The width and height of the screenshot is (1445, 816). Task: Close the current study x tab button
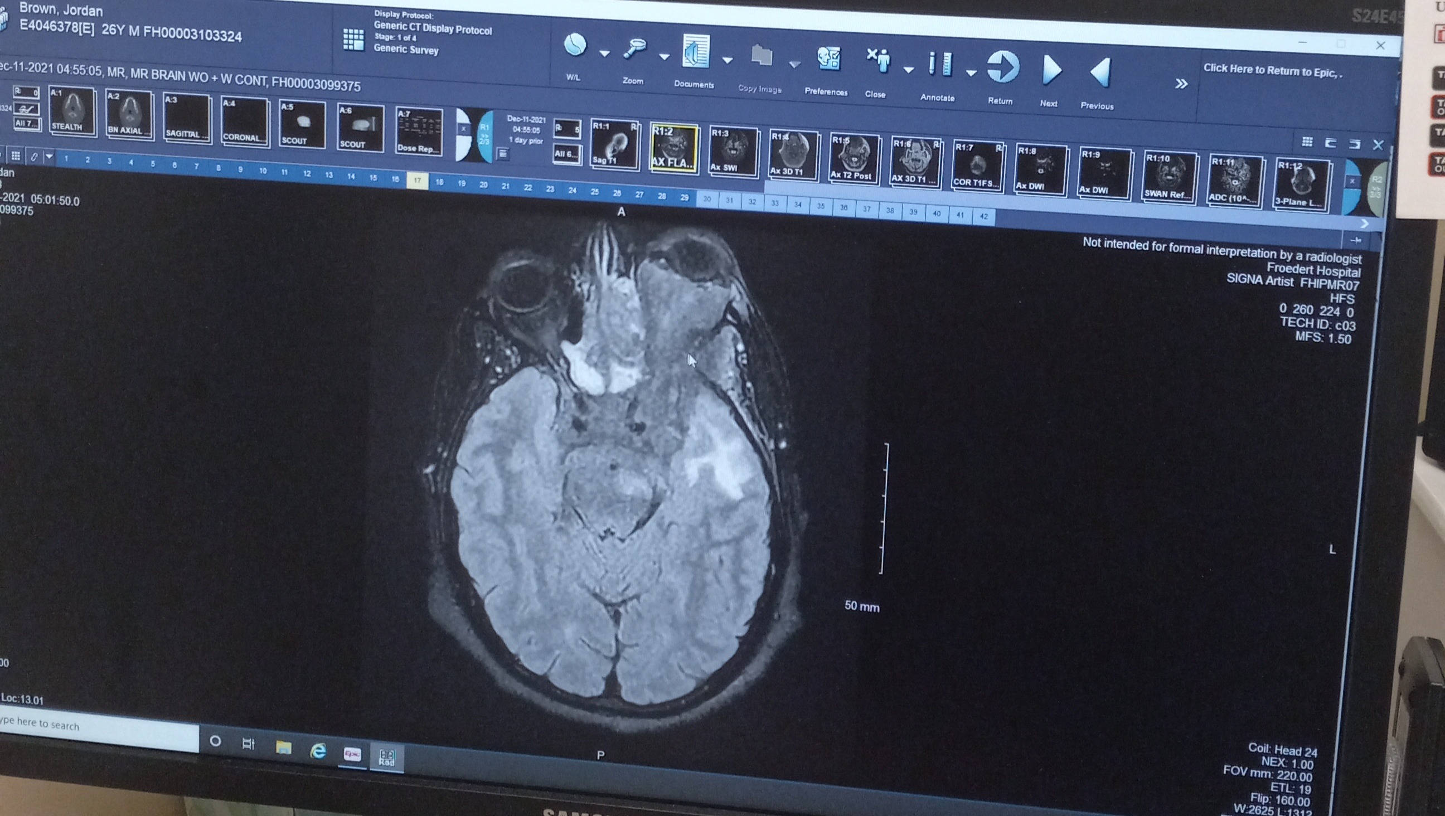(463, 129)
